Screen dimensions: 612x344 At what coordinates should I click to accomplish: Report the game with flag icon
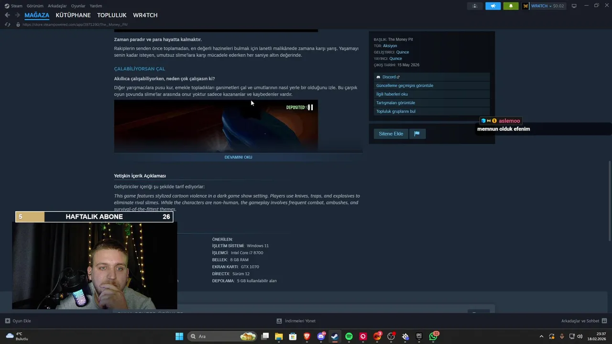click(417, 134)
